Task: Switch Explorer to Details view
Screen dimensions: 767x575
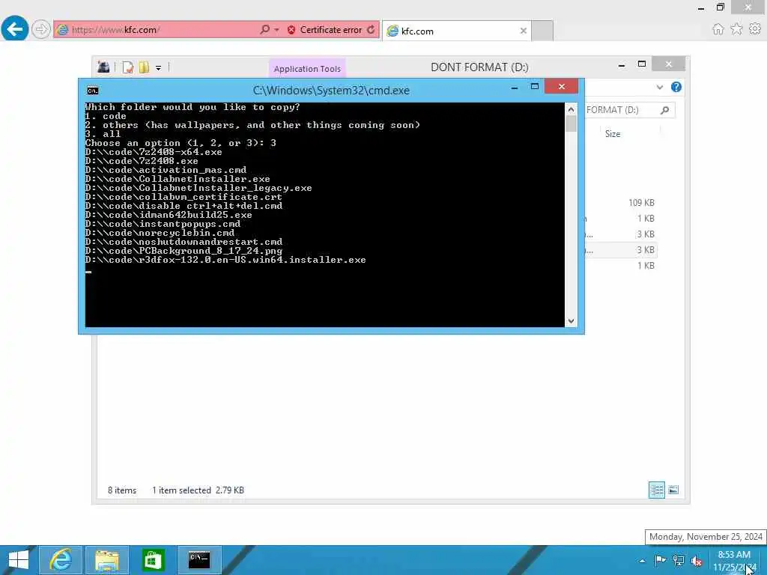Action: pos(657,490)
